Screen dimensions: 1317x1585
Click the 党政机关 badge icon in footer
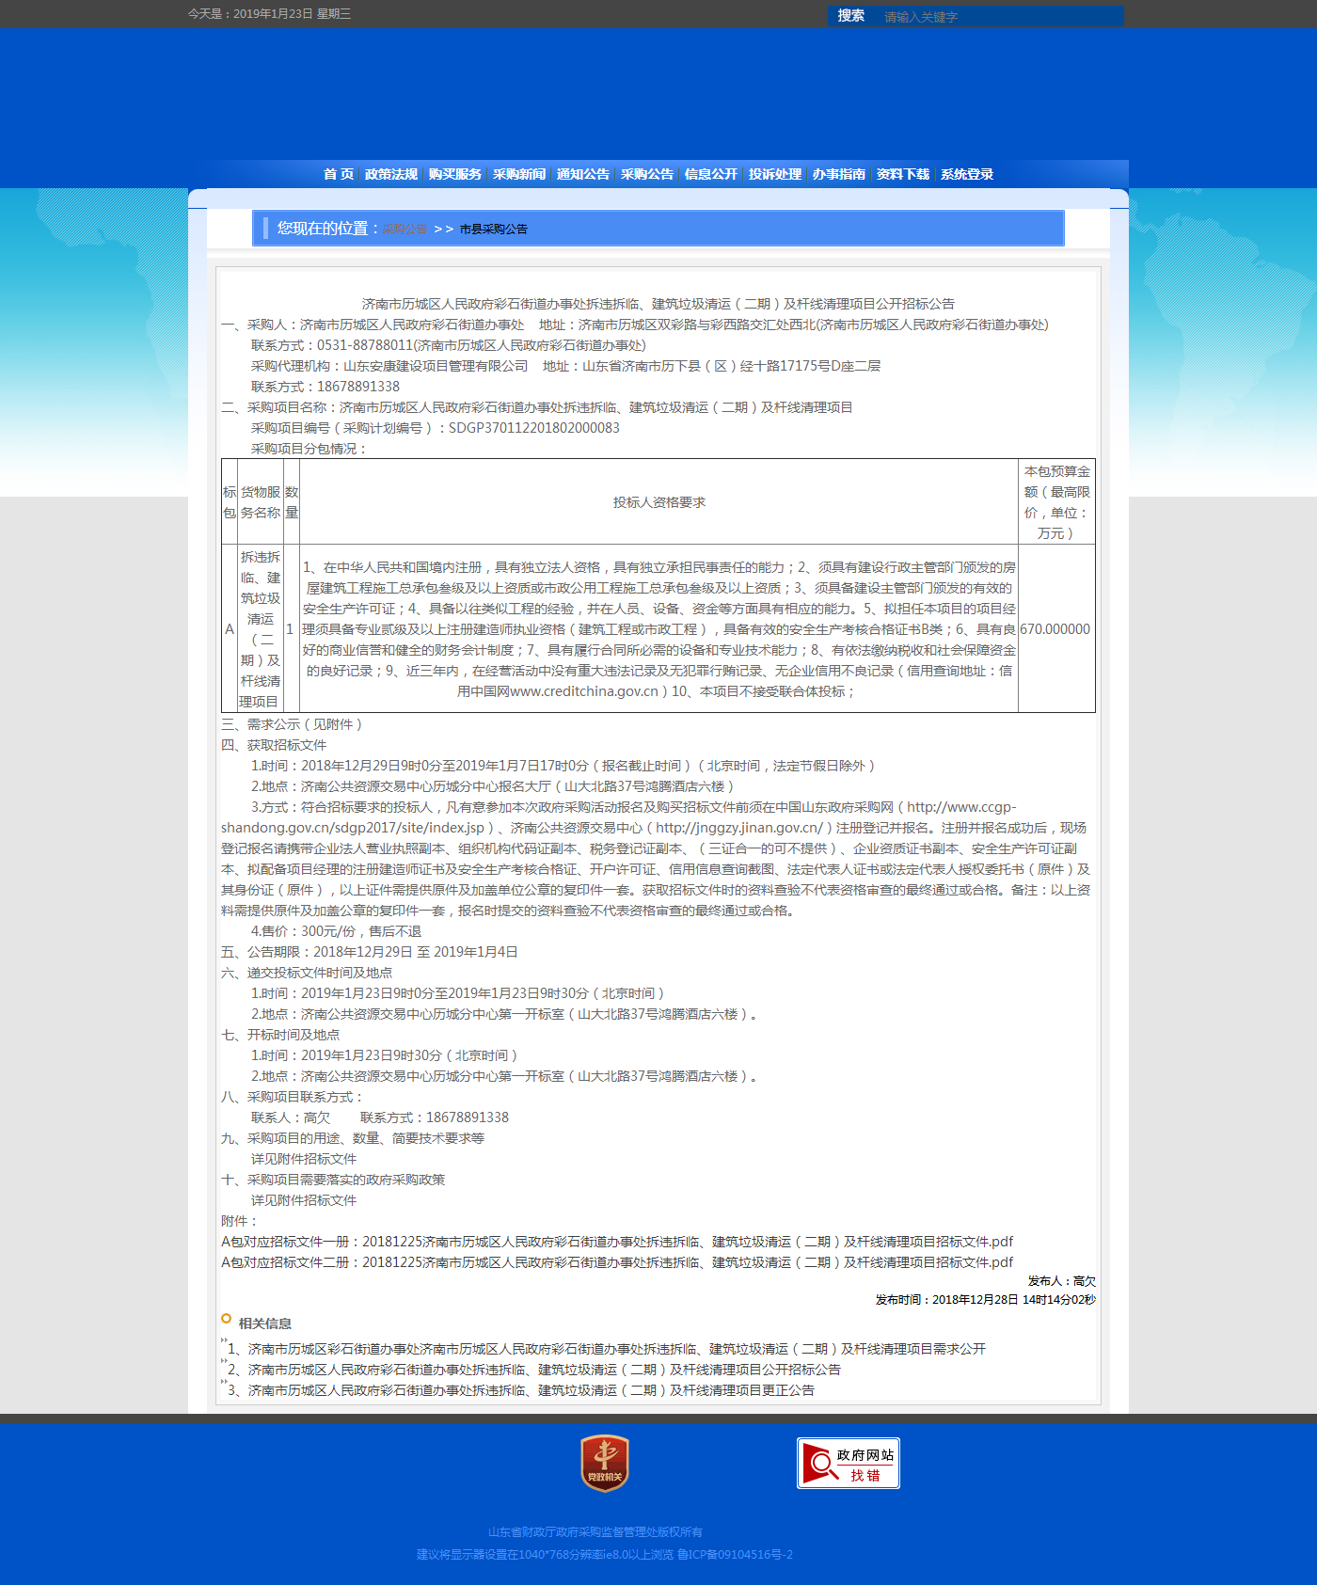click(x=604, y=1463)
